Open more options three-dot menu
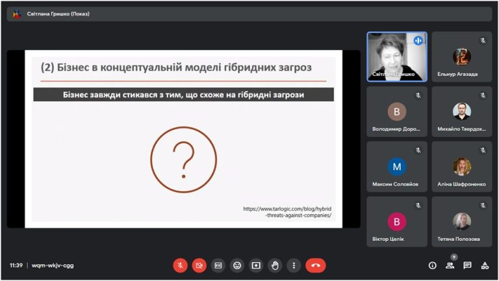 pos(294,265)
